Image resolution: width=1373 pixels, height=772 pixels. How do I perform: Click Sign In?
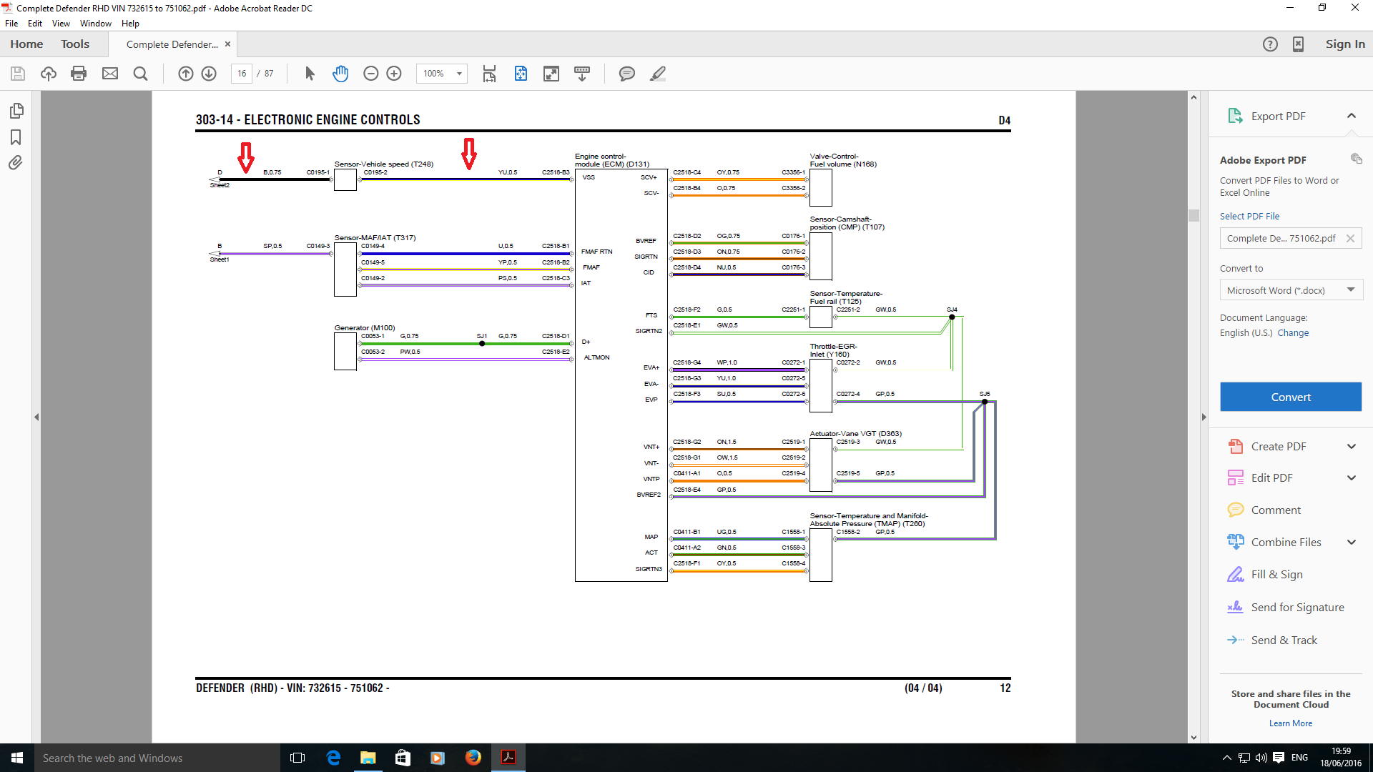1345,44
